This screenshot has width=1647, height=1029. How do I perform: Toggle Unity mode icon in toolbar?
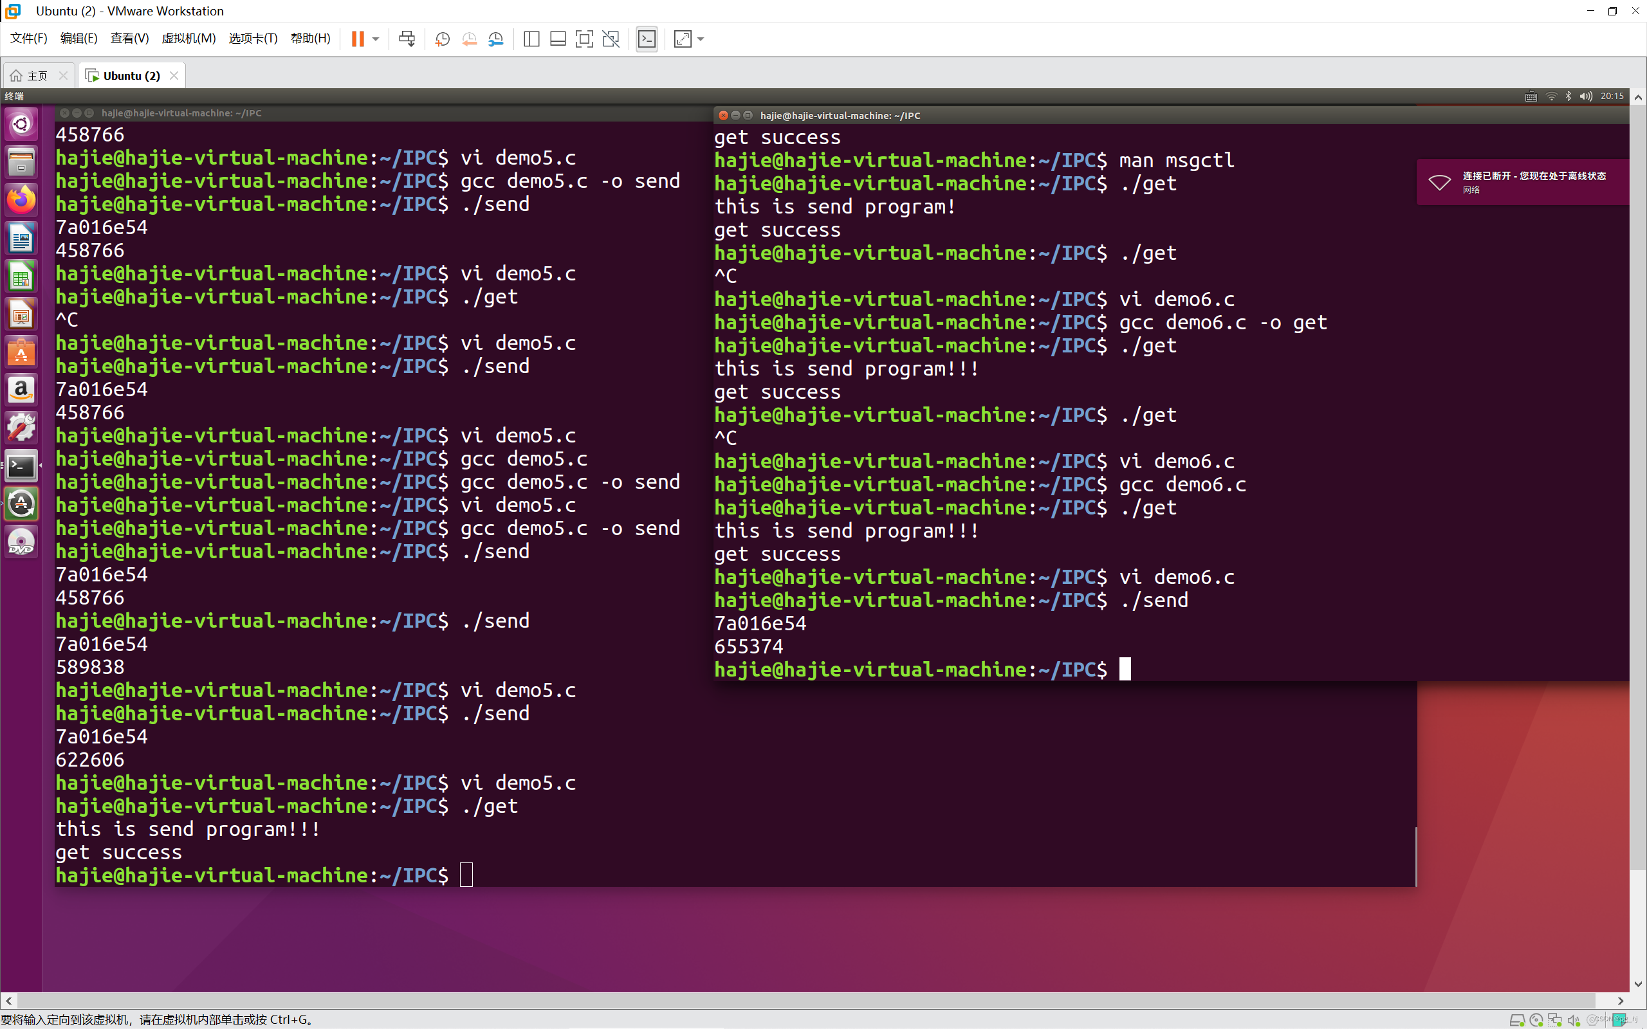pos(611,39)
